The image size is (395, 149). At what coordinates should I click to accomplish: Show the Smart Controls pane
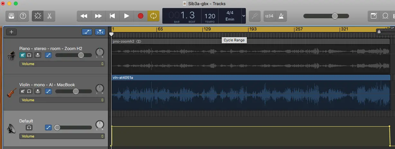click(38, 16)
